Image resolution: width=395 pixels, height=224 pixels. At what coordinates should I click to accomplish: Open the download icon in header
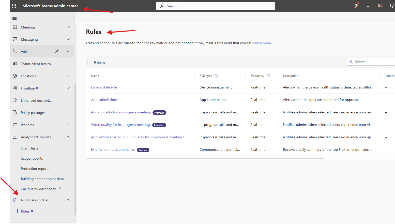click(368, 6)
